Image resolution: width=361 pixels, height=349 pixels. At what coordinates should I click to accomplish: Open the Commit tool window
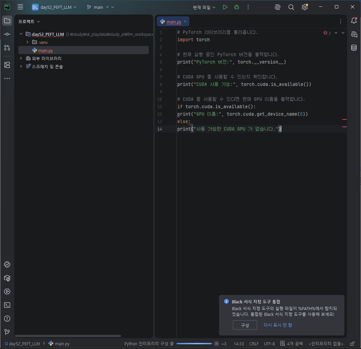[x=7, y=34]
